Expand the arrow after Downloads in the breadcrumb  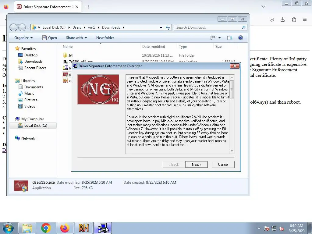(124, 27)
